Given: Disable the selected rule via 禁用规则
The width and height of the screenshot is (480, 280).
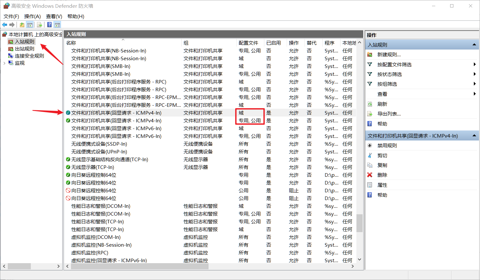Looking at the screenshot, I should (387, 146).
